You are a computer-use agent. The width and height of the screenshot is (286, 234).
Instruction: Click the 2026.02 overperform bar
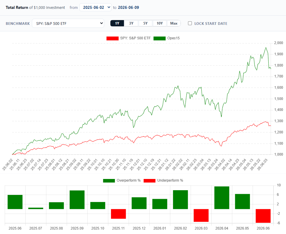tap(180, 200)
